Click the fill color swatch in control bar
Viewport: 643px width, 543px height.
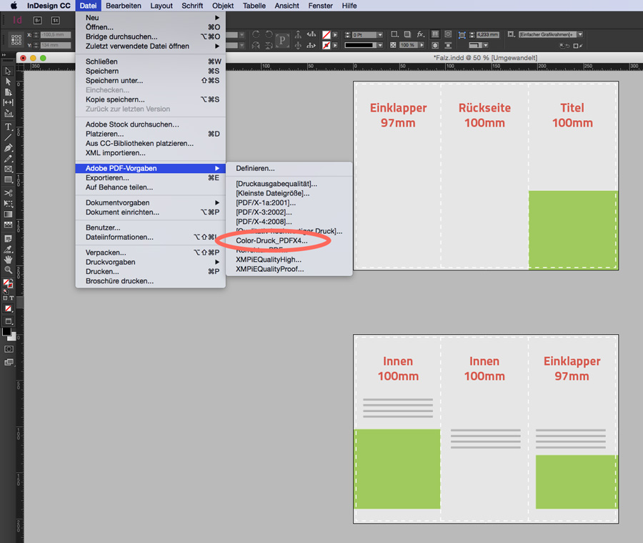(x=327, y=35)
